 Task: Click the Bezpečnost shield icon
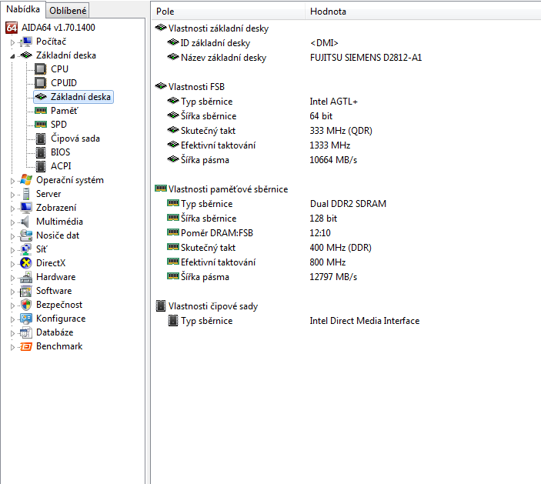point(26,305)
